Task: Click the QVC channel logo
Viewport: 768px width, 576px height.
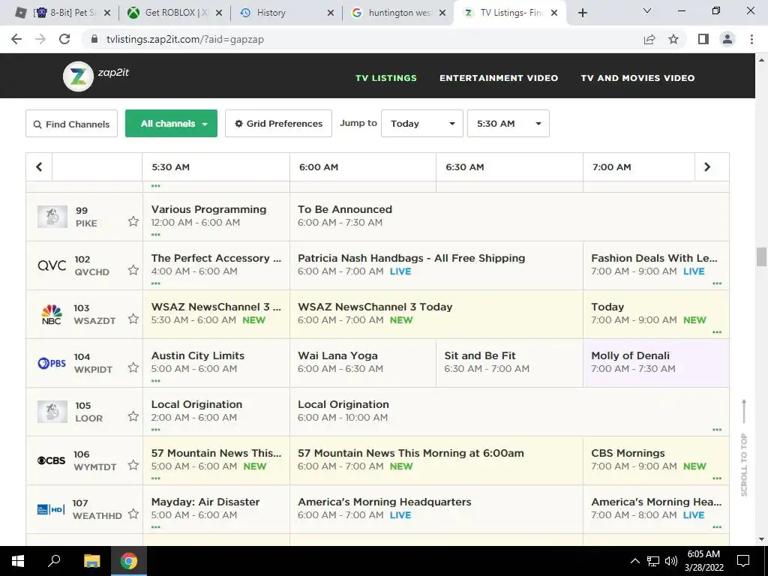Action: (x=52, y=265)
